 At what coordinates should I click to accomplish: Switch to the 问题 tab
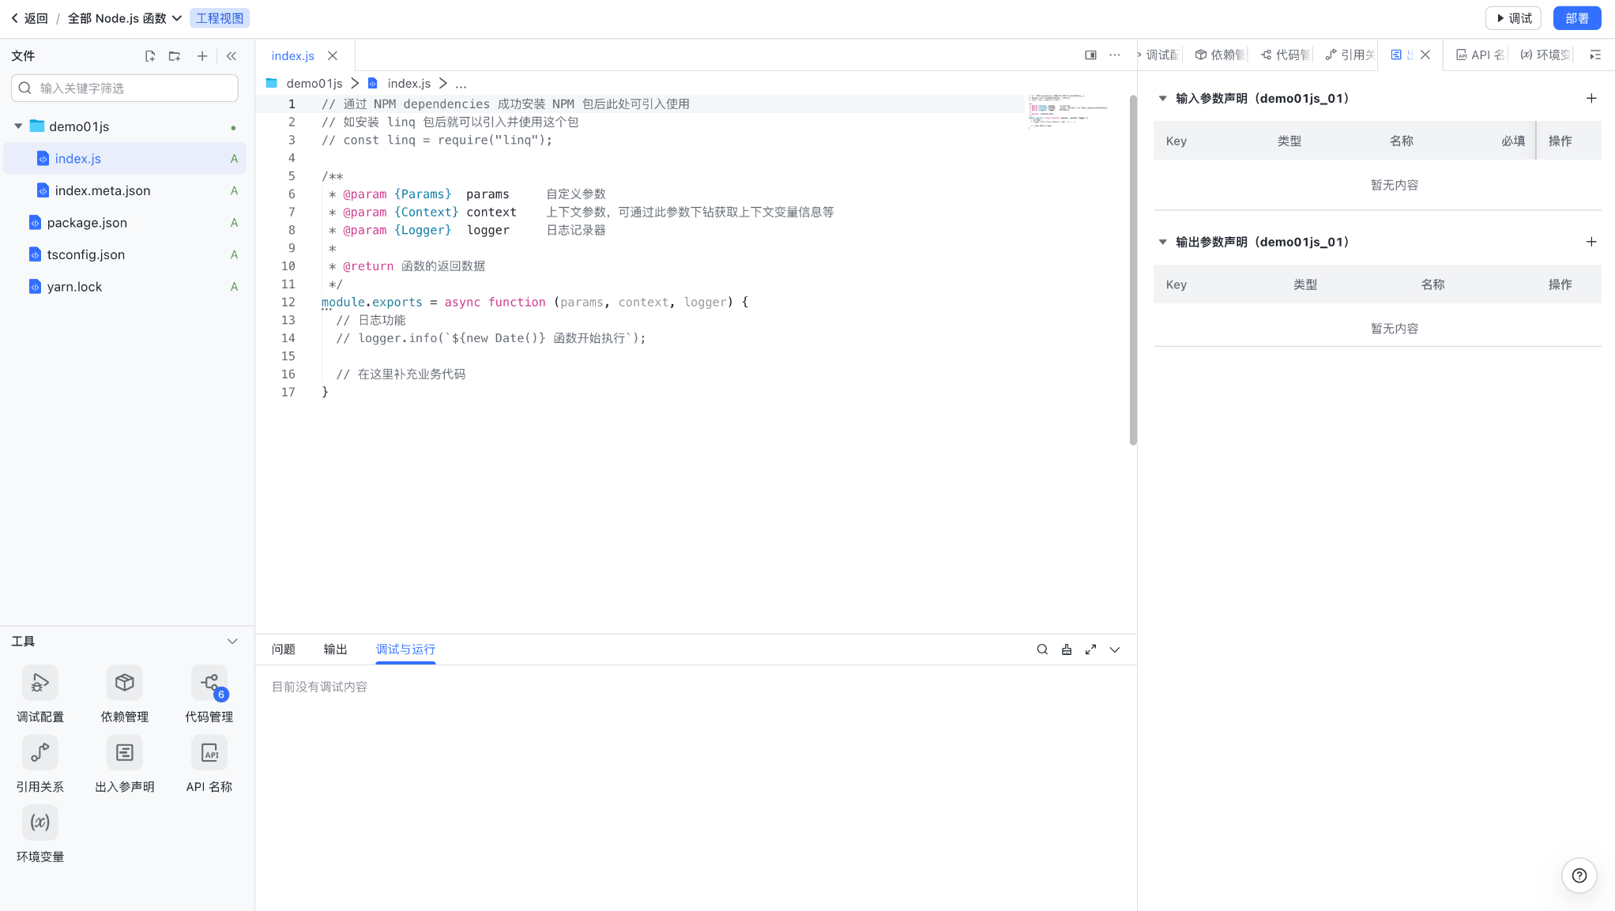283,649
